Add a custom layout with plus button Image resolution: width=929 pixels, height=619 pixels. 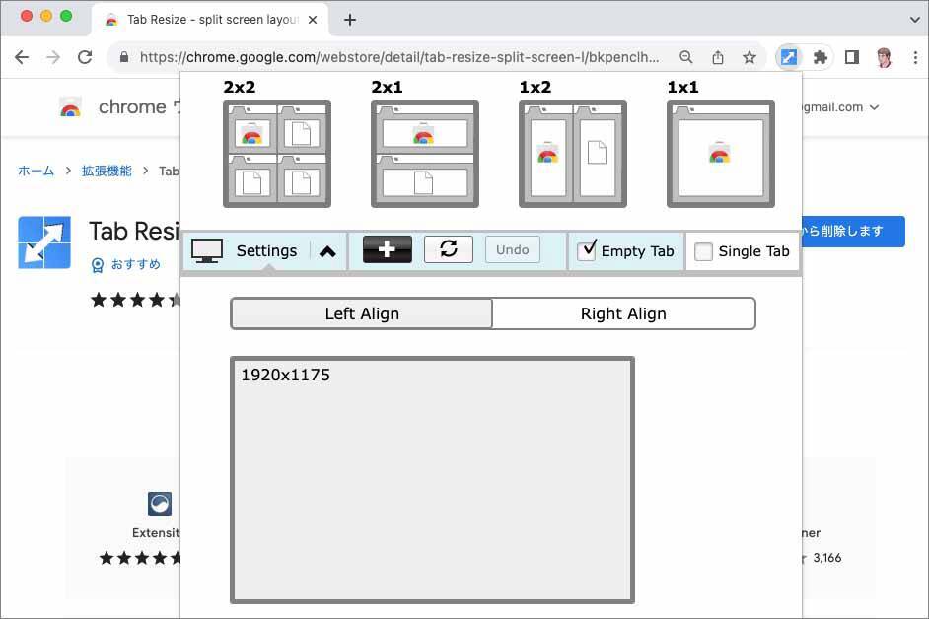coord(387,249)
